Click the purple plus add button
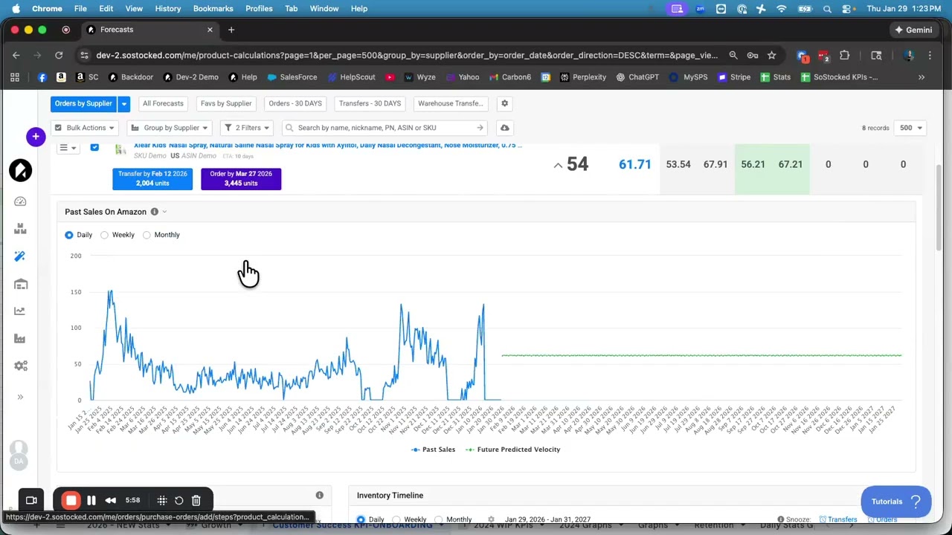The width and height of the screenshot is (952, 535). 36,137
